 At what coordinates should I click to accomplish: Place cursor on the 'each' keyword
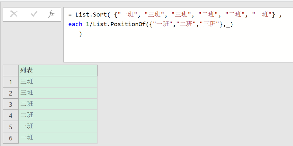75,24
